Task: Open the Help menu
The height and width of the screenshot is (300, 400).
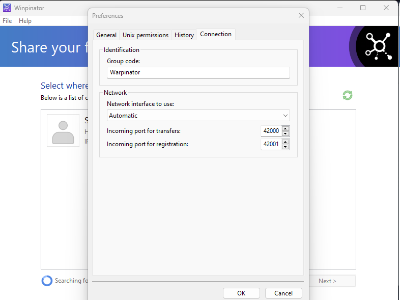Action: coord(25,21)
